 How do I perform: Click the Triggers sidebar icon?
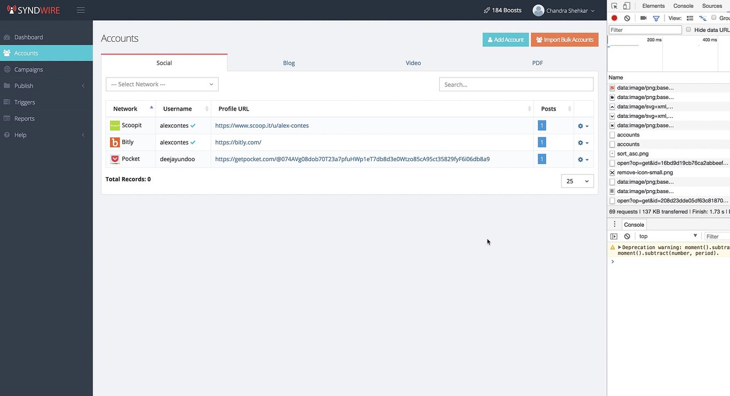[x=7, y=102]
